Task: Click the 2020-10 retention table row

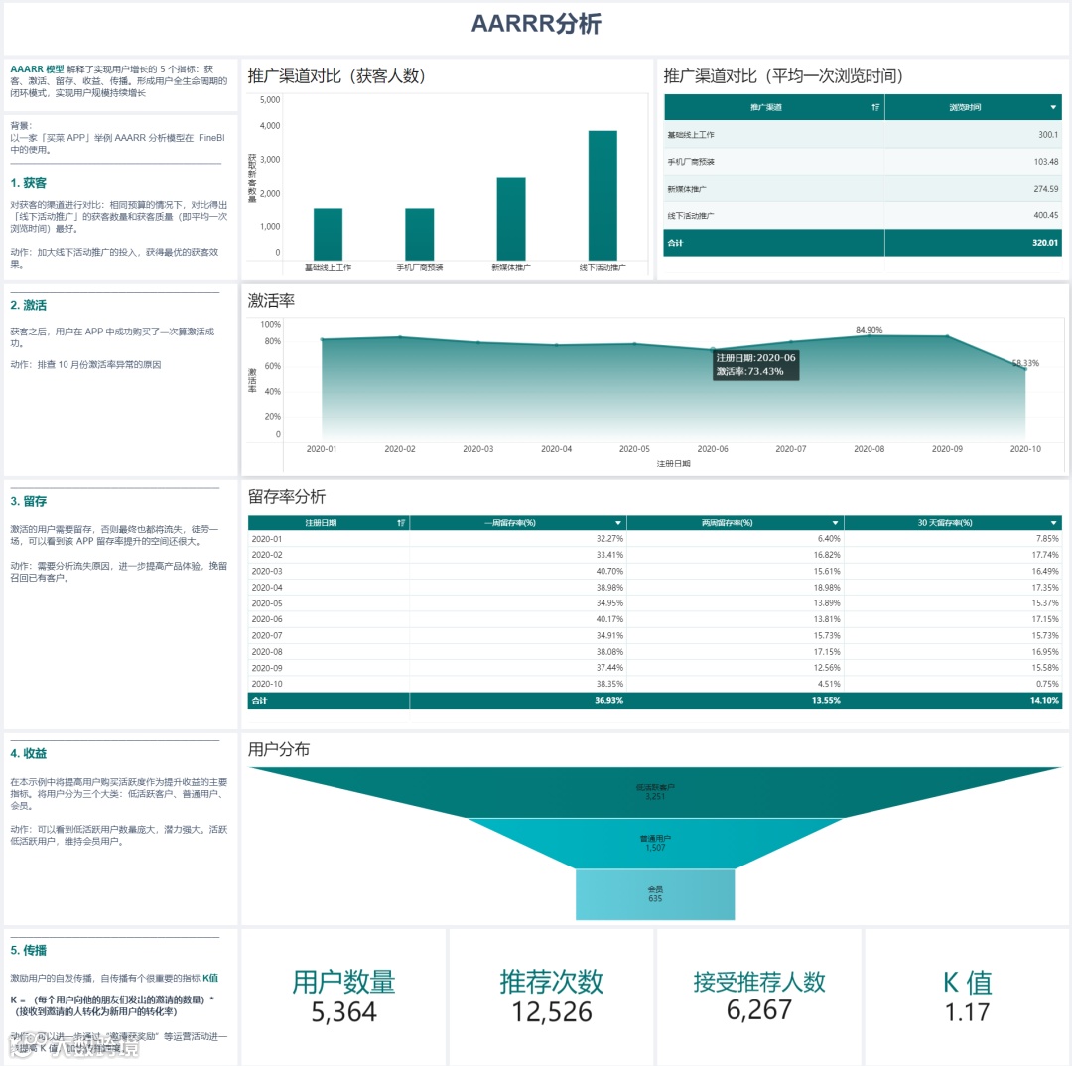Action: pos(655,684)
